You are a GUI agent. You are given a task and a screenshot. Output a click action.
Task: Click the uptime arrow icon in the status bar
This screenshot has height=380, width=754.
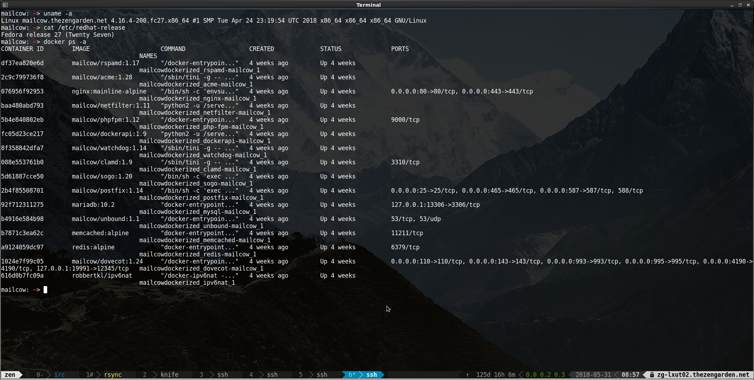point(467,375)
